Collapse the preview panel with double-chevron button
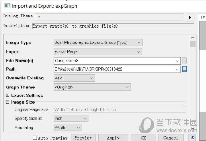The image size is (206, 141). (192, 138)
